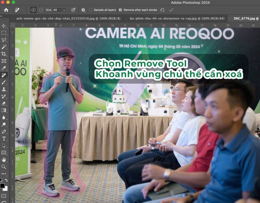The image size is (260, 203).
Task: Select the Brush tool
Action: point(4,82)
